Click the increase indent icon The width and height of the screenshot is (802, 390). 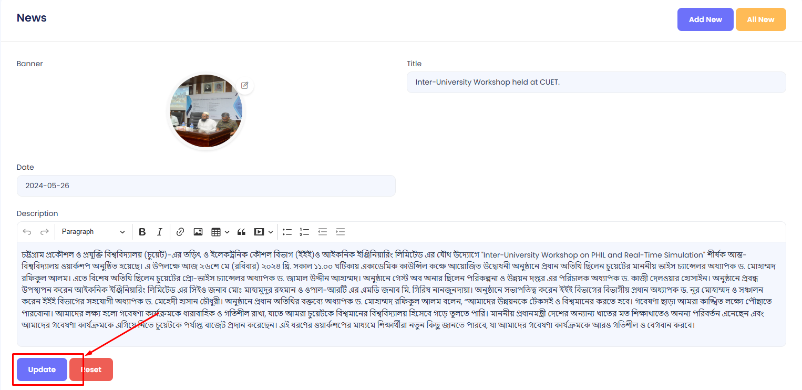340,232
